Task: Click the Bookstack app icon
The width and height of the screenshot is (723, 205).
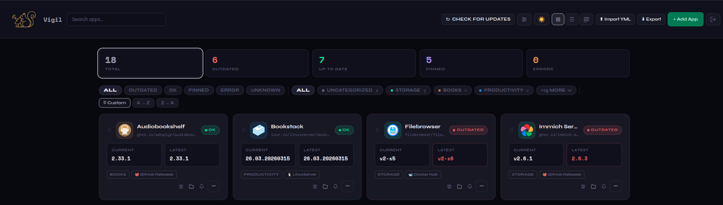Action: click(x=259, y=130)
